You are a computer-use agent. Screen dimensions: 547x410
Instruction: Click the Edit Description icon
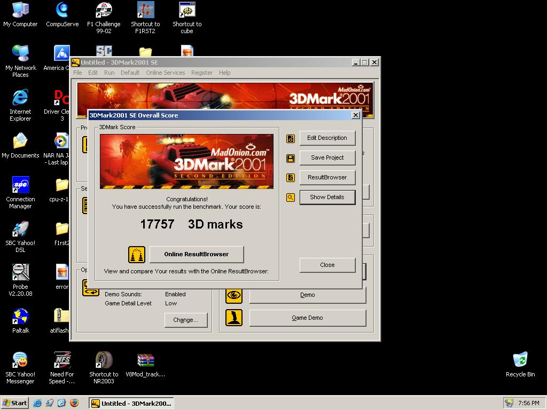pyautogui.click(x=291, y=138)
